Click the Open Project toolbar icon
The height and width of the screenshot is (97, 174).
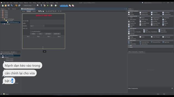tap(8, 5)
